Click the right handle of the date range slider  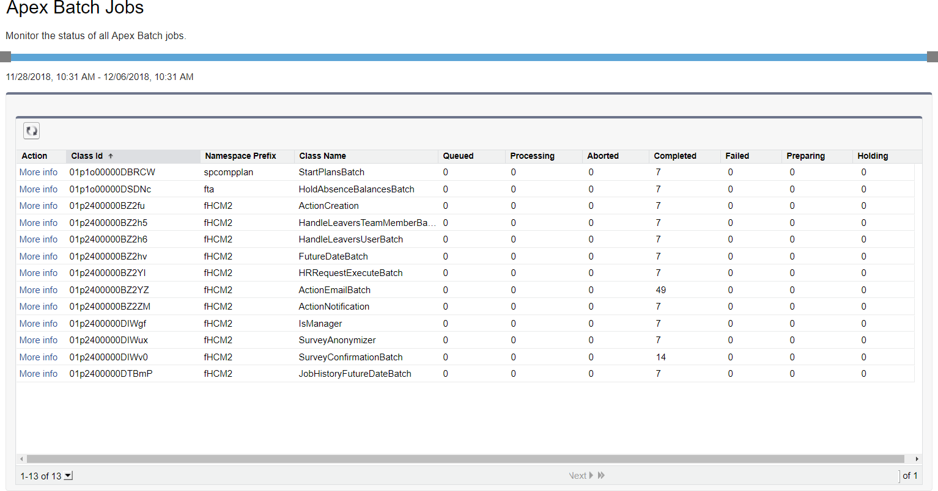[932, 57]
